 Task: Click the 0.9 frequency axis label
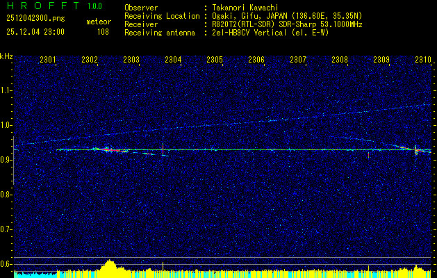tap(6, 160)
